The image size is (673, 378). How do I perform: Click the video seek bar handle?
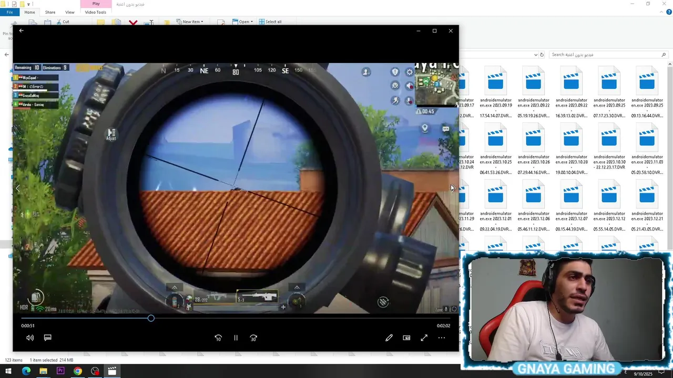point(151,318)
